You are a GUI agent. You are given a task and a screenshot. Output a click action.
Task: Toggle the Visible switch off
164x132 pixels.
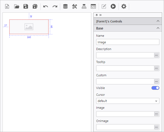coord(155,88)
